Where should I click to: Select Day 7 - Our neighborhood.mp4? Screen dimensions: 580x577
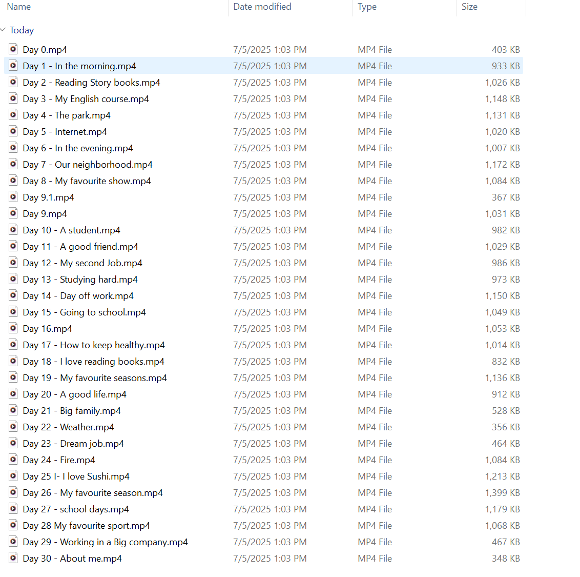click(88, 165)
